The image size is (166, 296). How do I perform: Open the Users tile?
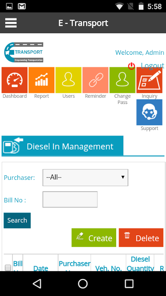pos(69,80)
